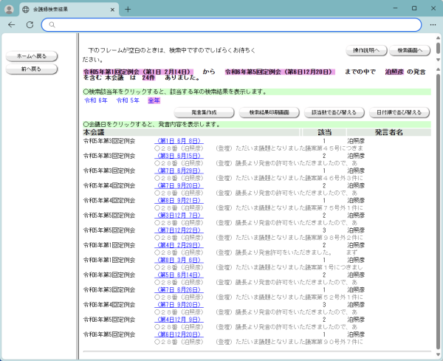Screen dimensions: 443x361
Task: Open 令和6年第4回 link 第7日 9月20日
Action: click(179, 305)
